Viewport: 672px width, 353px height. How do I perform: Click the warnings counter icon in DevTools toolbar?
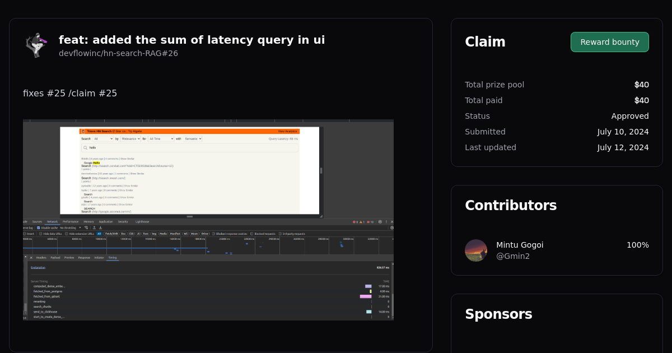(361, 222)
